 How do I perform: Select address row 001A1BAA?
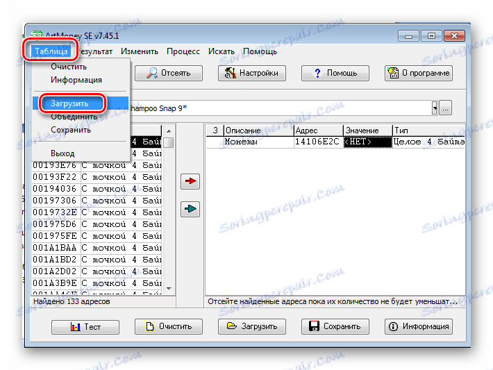point(97,248)
